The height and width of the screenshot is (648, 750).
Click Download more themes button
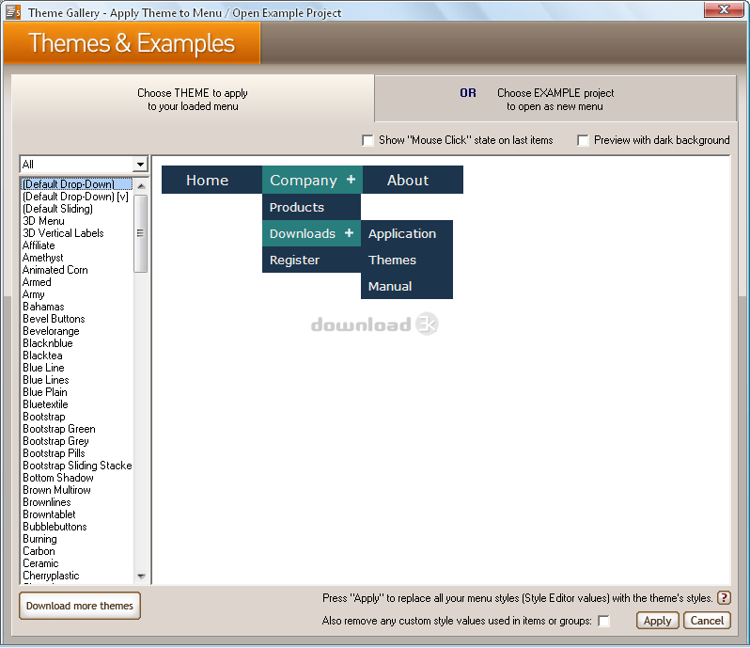pos(80,606)
